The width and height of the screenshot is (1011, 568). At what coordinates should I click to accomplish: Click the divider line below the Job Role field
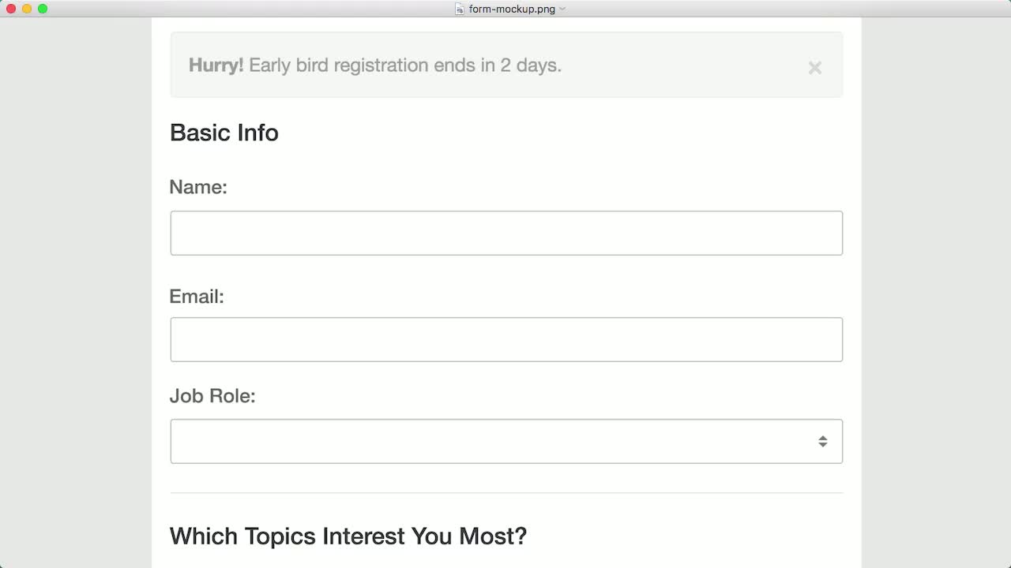coord(505,492)
